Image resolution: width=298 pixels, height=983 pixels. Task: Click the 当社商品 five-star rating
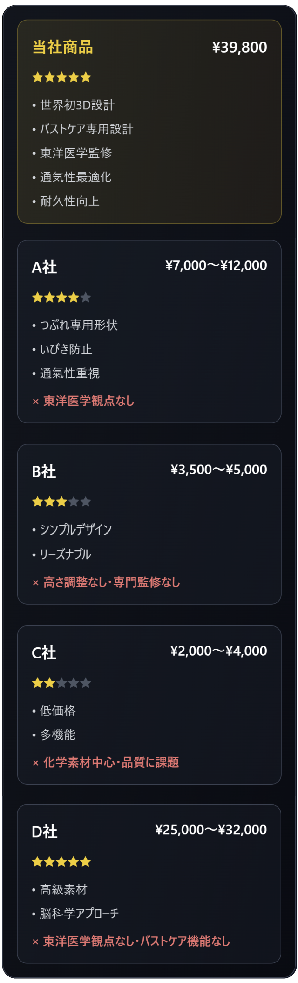click(x=61, y=77)
